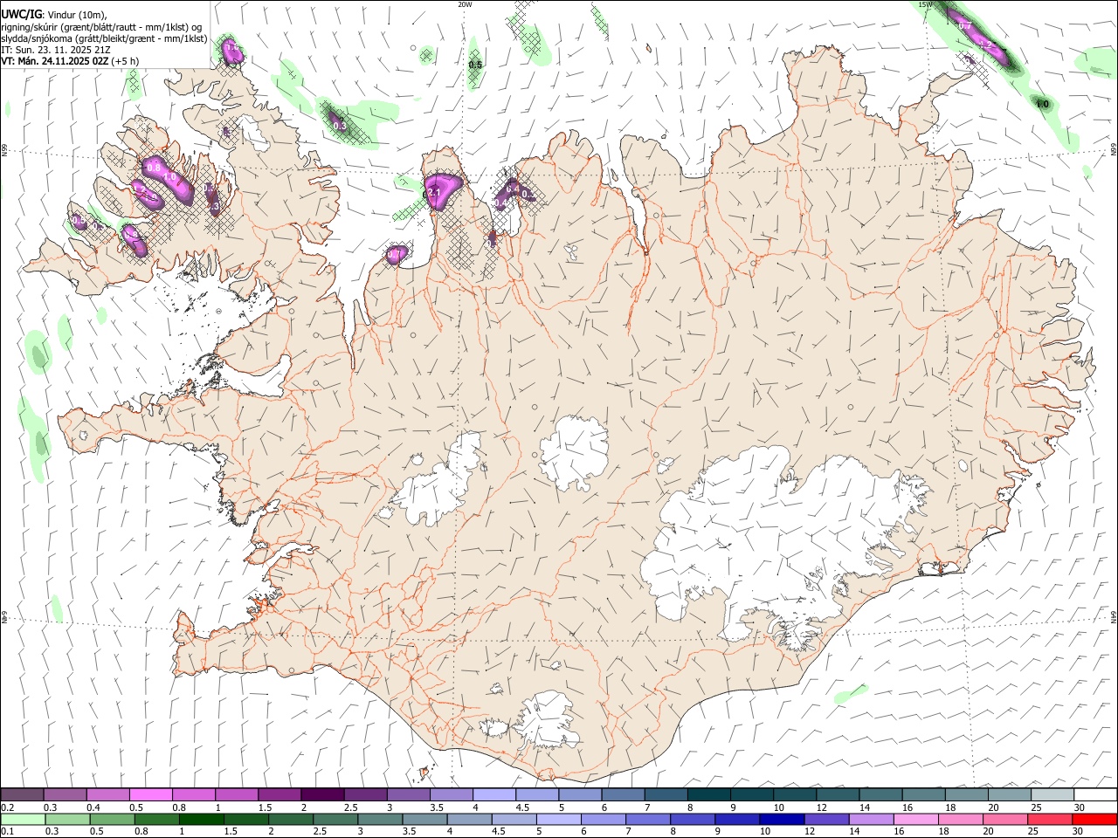
Task: Click the '12' label in top legend row
Action: tap(821, 807)
